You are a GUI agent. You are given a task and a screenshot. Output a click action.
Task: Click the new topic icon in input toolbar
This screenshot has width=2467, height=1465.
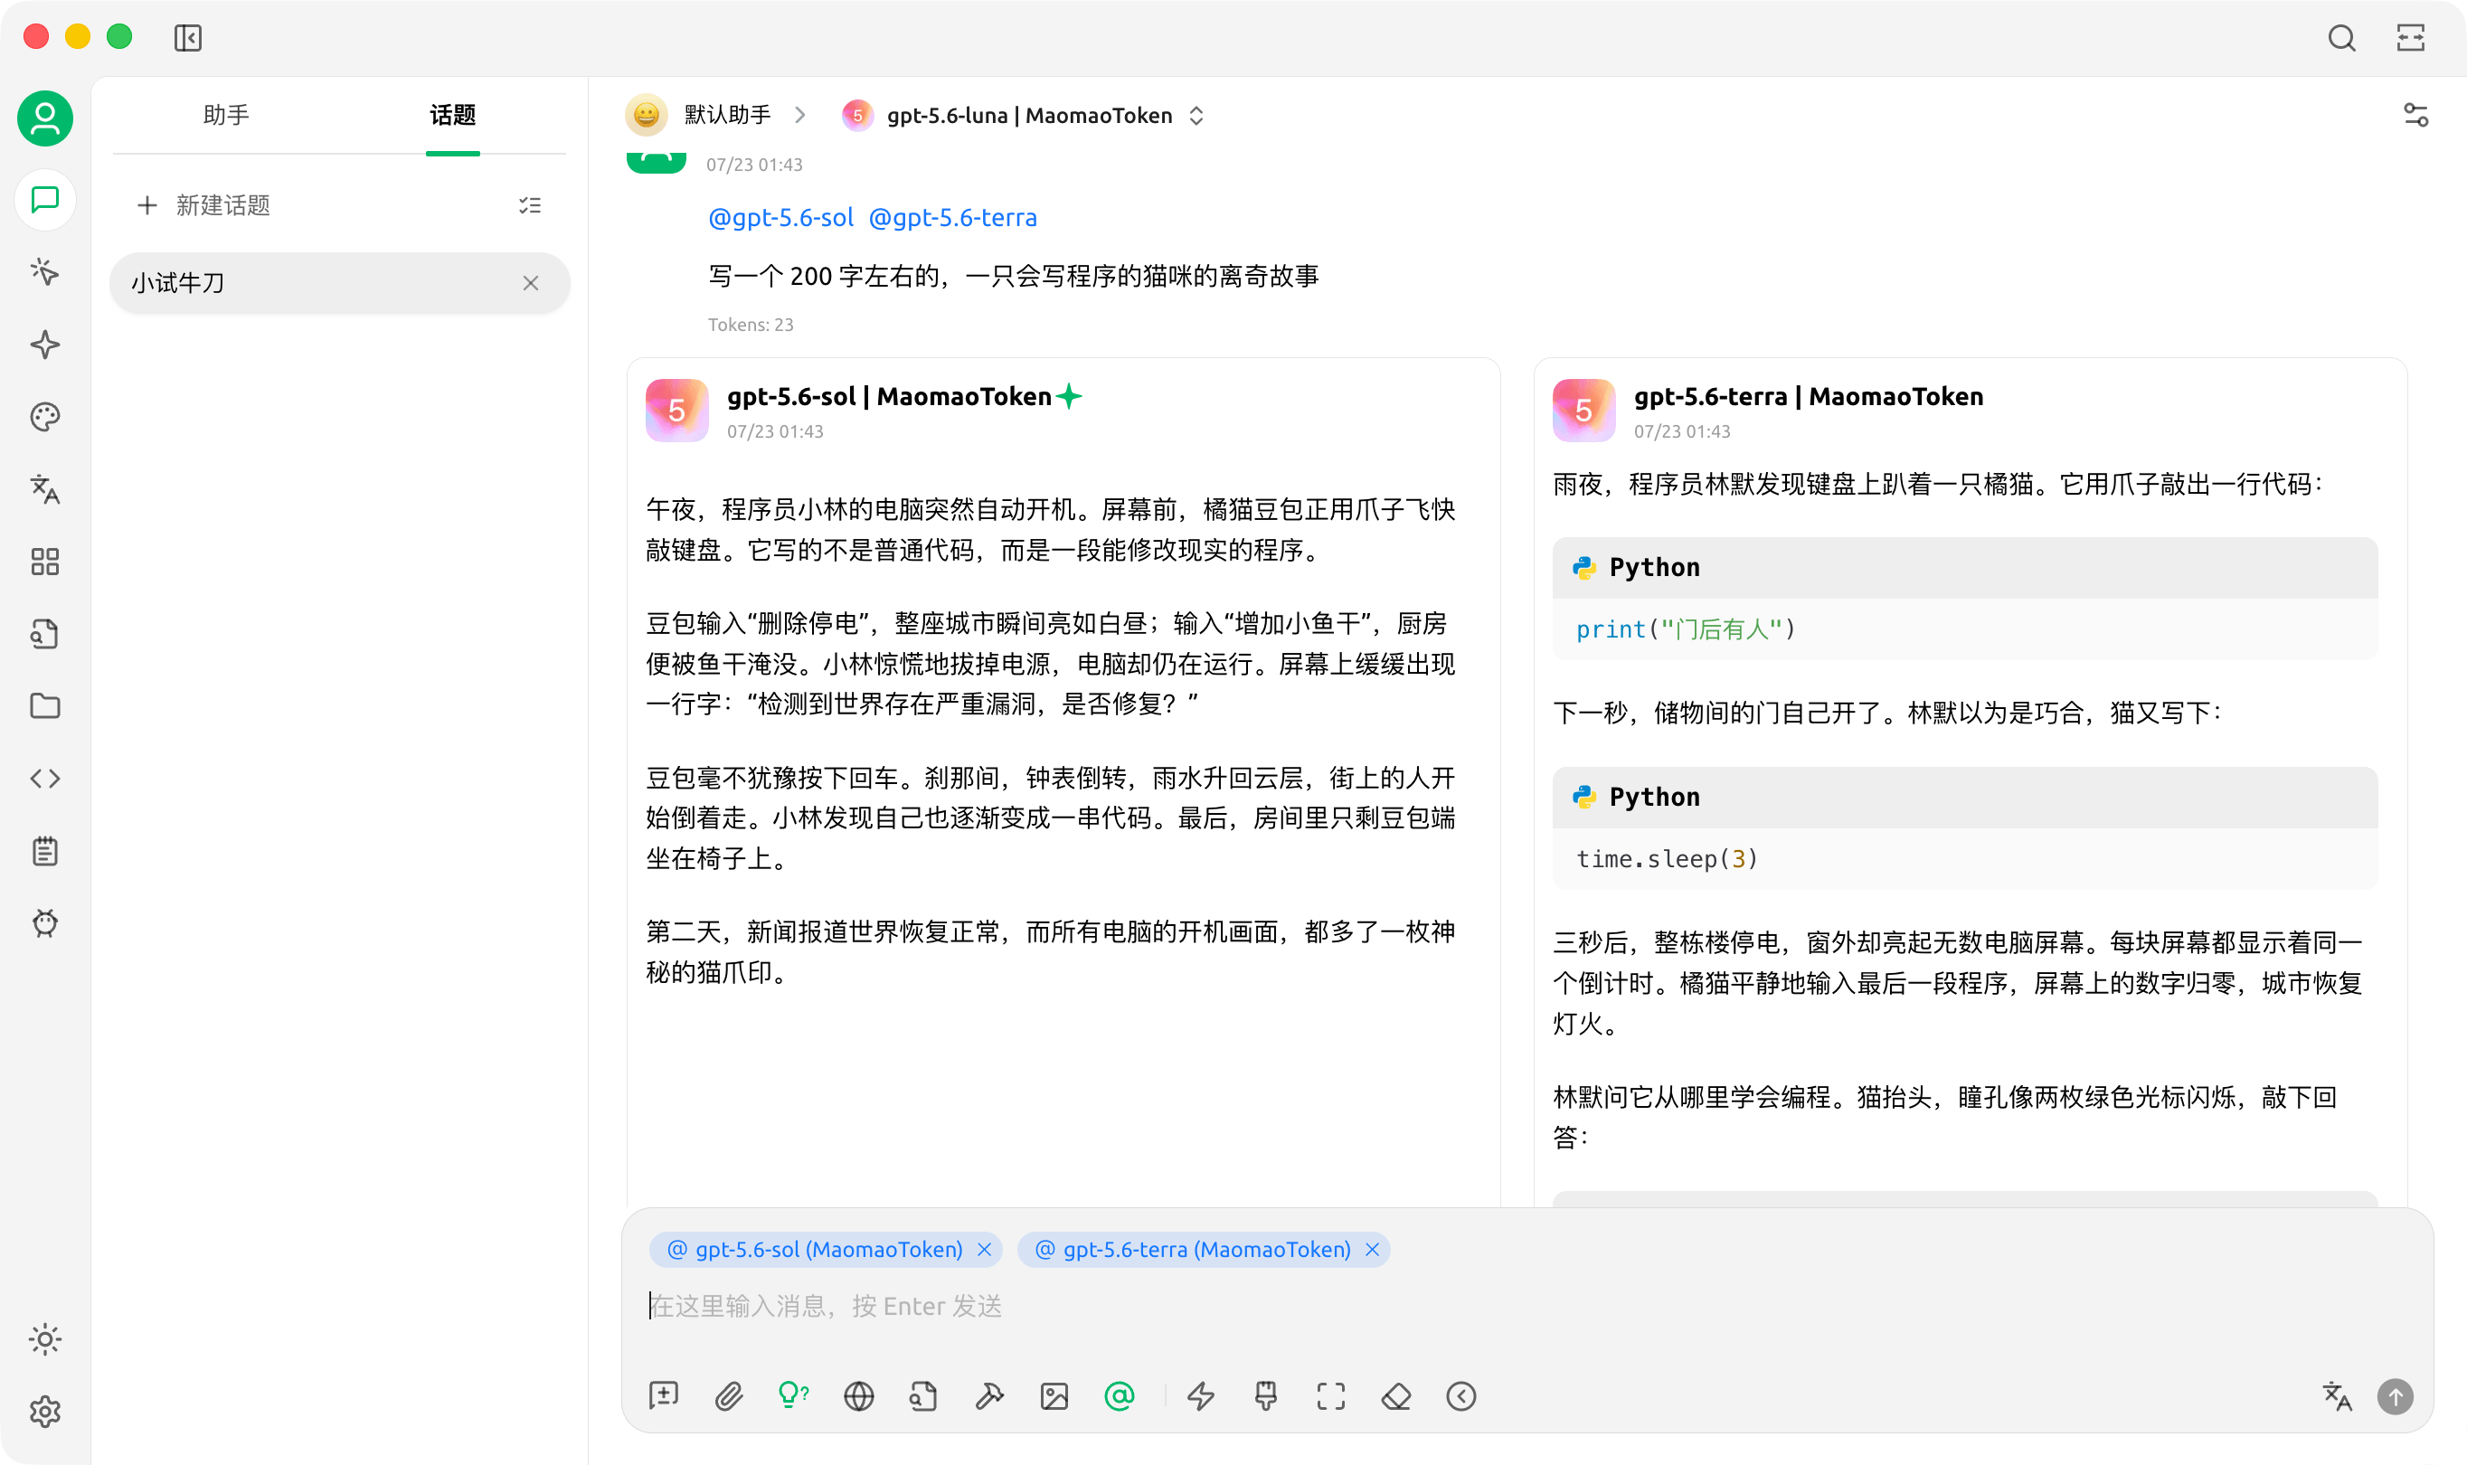(x=664, y=1396)
